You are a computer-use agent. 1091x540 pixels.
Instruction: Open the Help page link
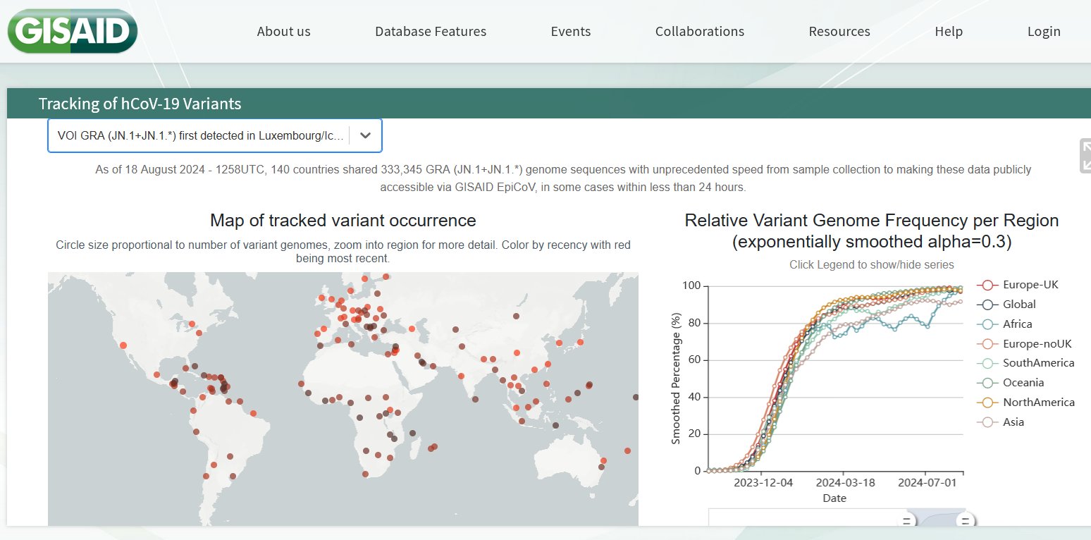948,32
